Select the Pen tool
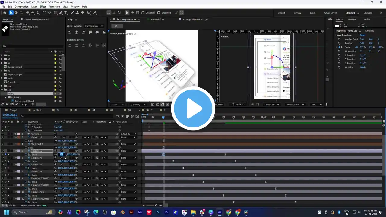The height and width of the screenshot is (217, 386). click(x=61, y=13)
